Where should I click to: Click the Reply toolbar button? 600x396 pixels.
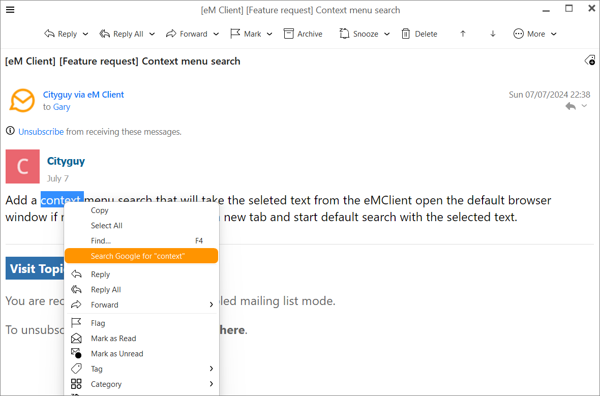click(61, 34)
